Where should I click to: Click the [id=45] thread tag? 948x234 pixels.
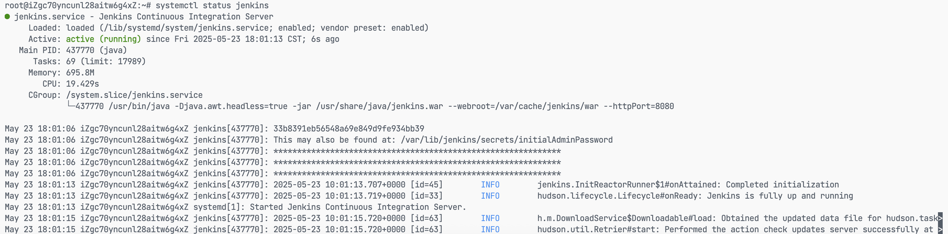click(427, 185)
